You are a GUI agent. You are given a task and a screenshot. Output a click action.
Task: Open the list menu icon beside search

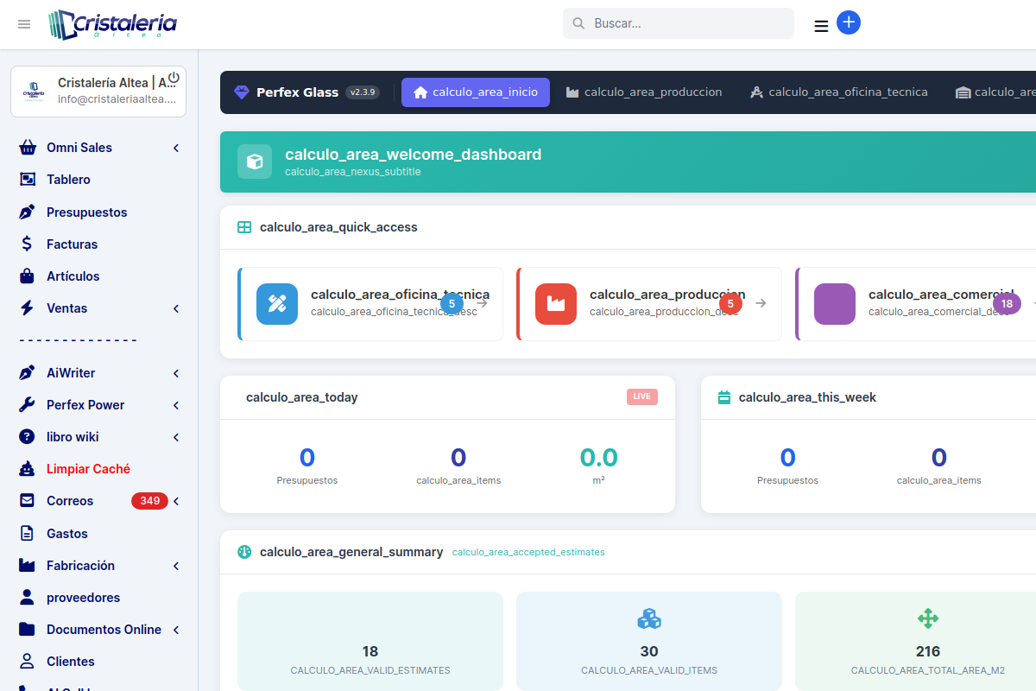[x=821, y=26]
